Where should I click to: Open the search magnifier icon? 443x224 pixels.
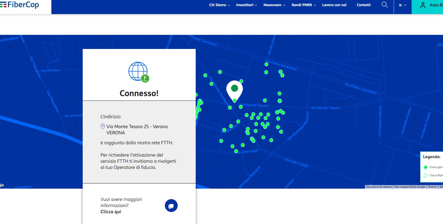[384, 5]
